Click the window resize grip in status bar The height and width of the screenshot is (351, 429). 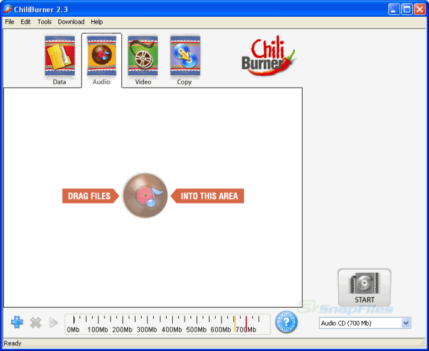click(x=422, y=344)
